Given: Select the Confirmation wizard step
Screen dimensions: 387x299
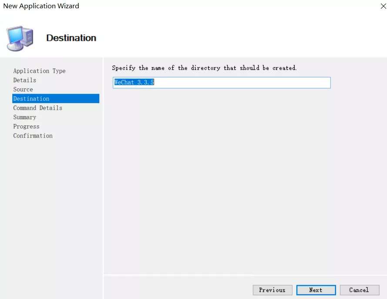Looking at the screenshot, I should 33,136.
